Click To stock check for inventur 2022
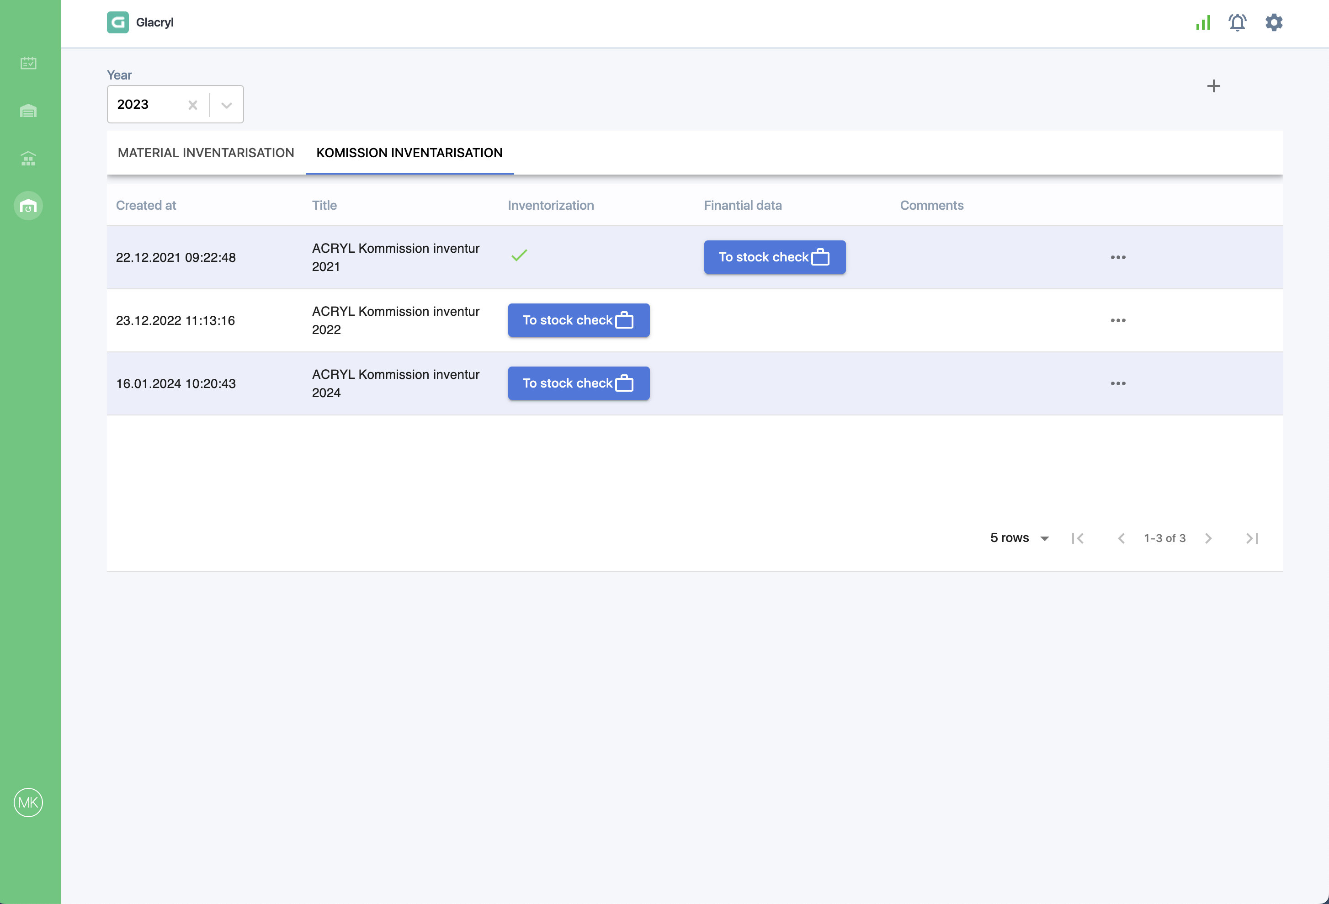 coord(579,320)
